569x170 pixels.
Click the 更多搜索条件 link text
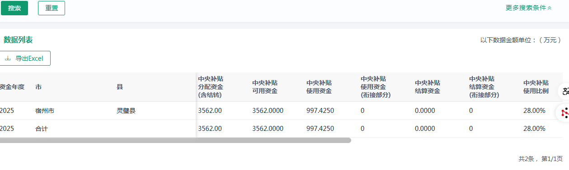point(526,8)
